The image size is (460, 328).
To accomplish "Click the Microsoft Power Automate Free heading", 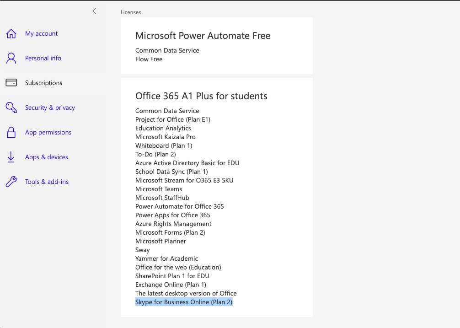I will click(203, 36).
